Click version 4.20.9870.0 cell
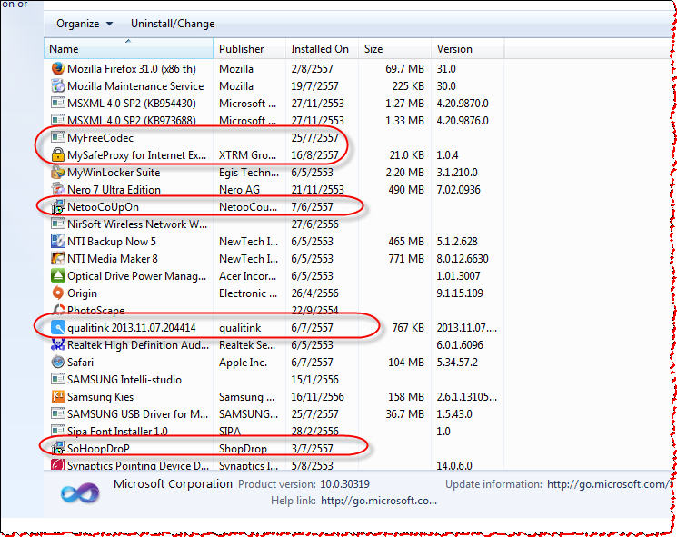 [463, 104]
